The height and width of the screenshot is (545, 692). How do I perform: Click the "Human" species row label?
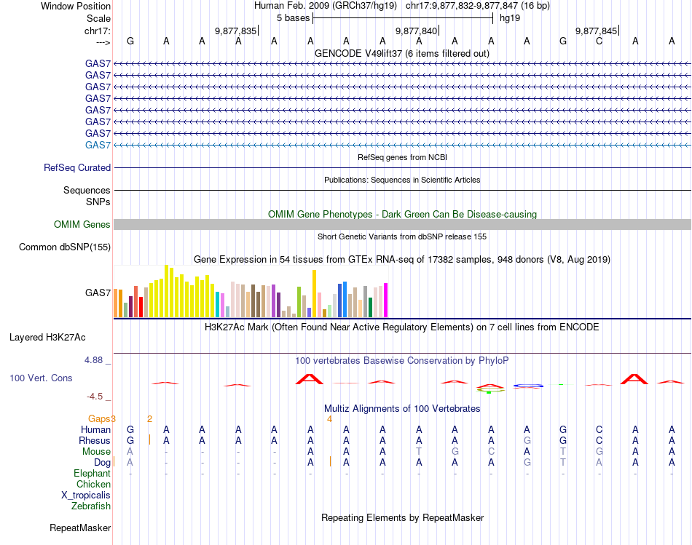click(95, 429)
